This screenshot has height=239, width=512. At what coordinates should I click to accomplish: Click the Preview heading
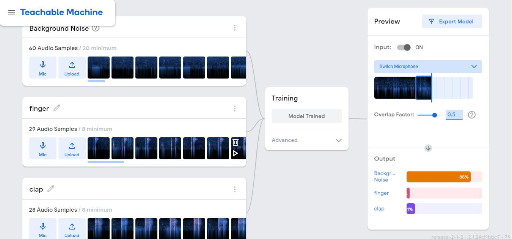pyautogui.click(x=387, y=22)
